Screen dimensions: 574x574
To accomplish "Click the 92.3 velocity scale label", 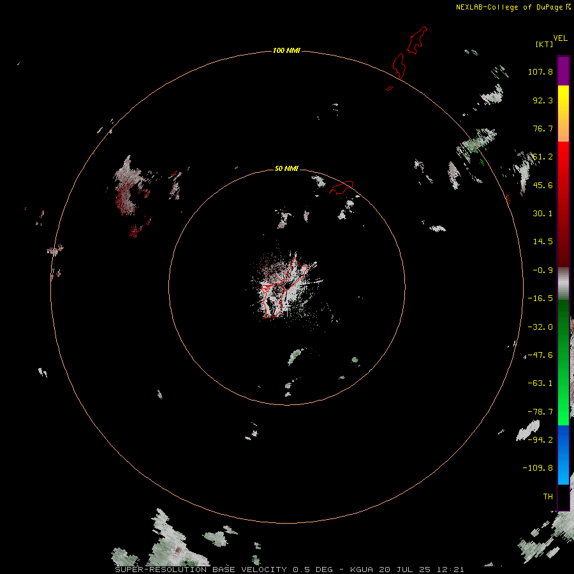I will [543, 100].
